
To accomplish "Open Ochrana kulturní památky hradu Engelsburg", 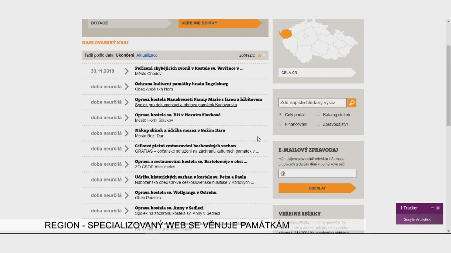I will pos(182,84).
